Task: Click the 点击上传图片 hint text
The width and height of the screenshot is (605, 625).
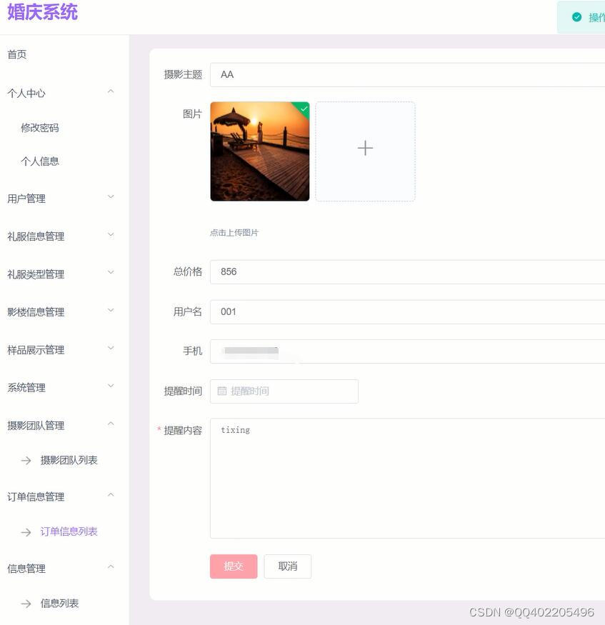Action: click(x=234, y=233)
